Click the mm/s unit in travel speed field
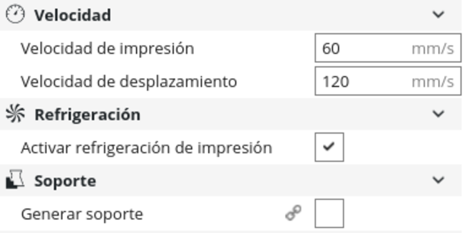Viewport: 469px width, 233px height. click(x=432, y=82)
